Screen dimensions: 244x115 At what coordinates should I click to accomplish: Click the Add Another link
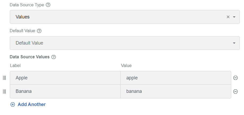pos(32,104)
